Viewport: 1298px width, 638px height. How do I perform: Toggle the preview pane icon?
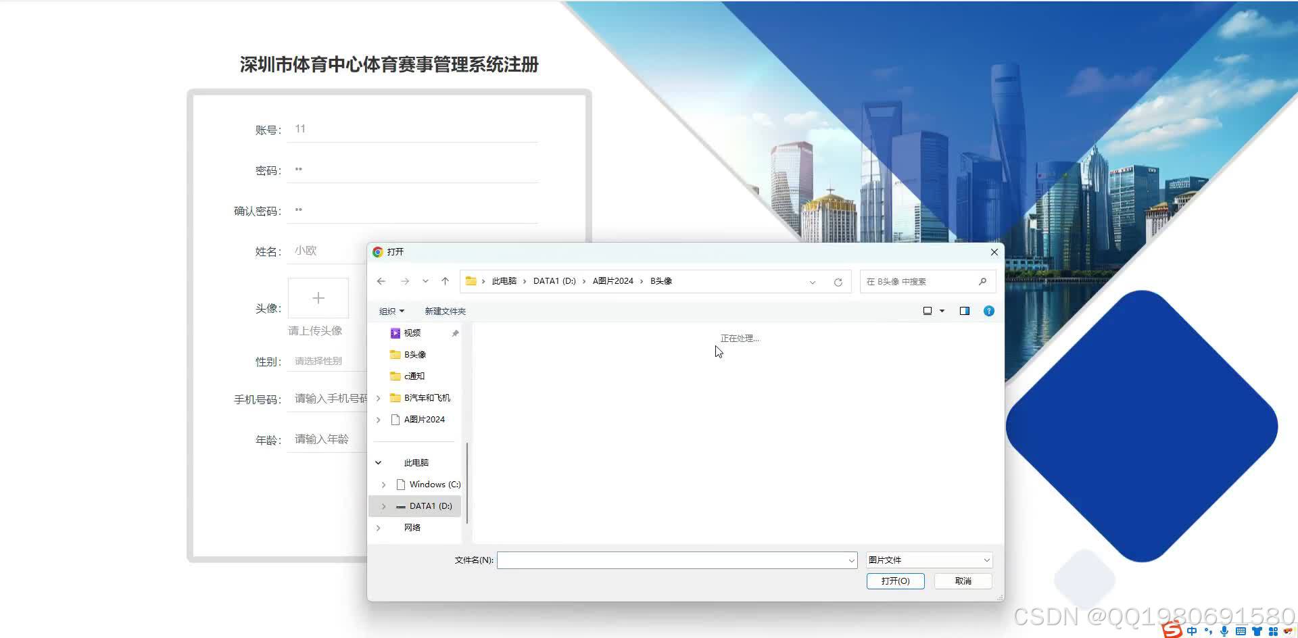click(965, 311)
